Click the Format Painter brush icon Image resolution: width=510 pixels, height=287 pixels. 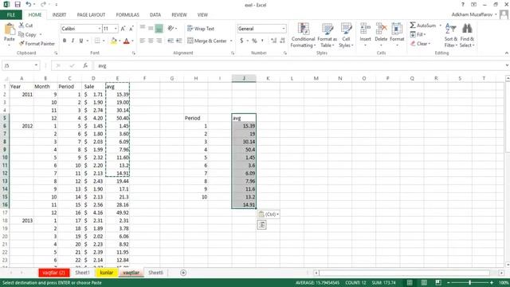[x=22, y=43]
